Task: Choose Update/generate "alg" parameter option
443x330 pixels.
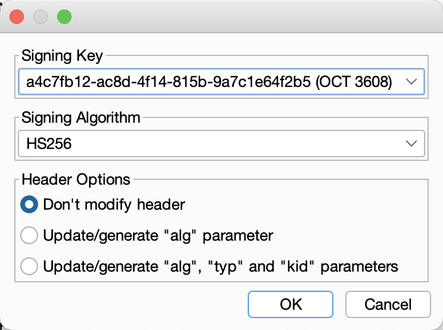Action: click(30, 235)
